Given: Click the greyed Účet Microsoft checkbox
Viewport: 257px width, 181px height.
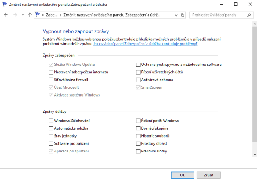Looking at the screenshot, I should click(51, 87).
